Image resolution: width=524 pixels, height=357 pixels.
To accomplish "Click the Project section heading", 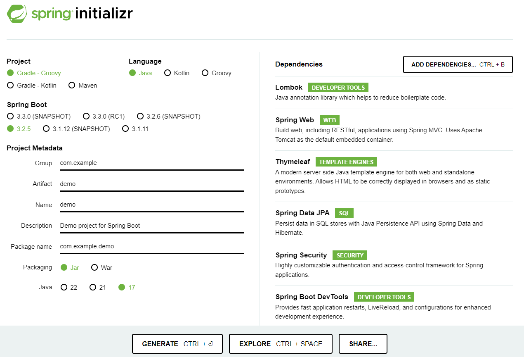I will 19,61.
